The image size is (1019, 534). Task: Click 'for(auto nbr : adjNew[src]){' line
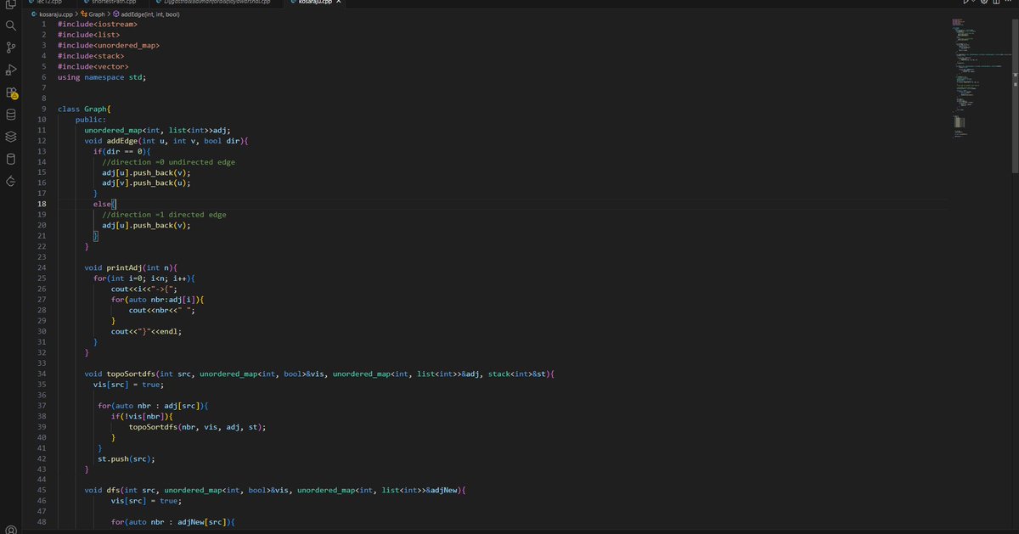(x=172, y=522)
